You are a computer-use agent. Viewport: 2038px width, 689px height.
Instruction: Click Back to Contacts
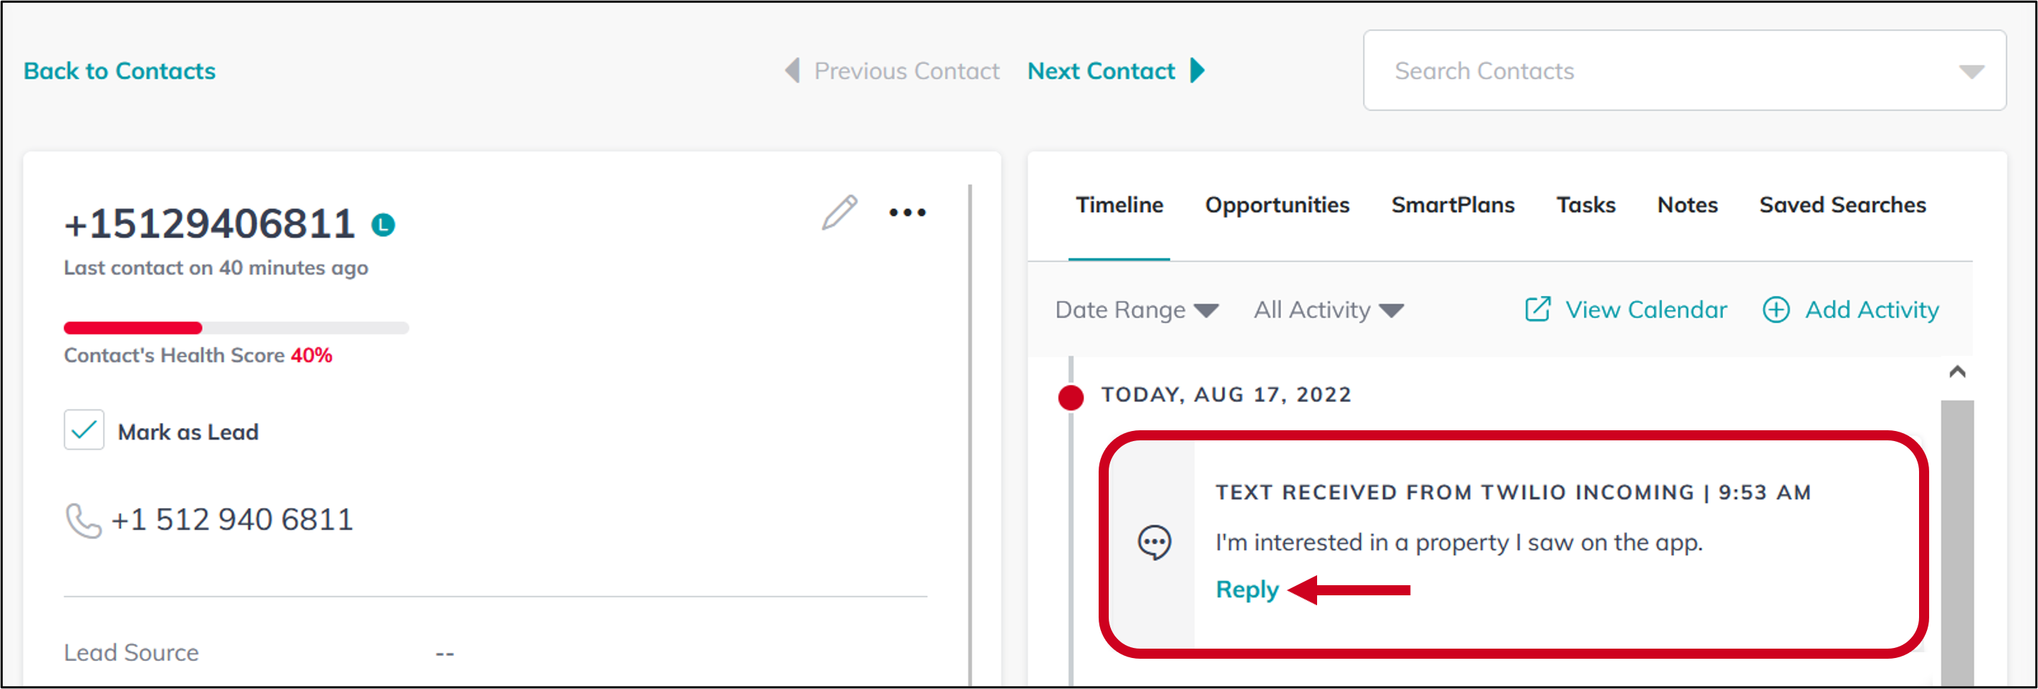(120, 71)
